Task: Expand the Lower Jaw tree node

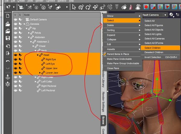Action: (40, 73)
